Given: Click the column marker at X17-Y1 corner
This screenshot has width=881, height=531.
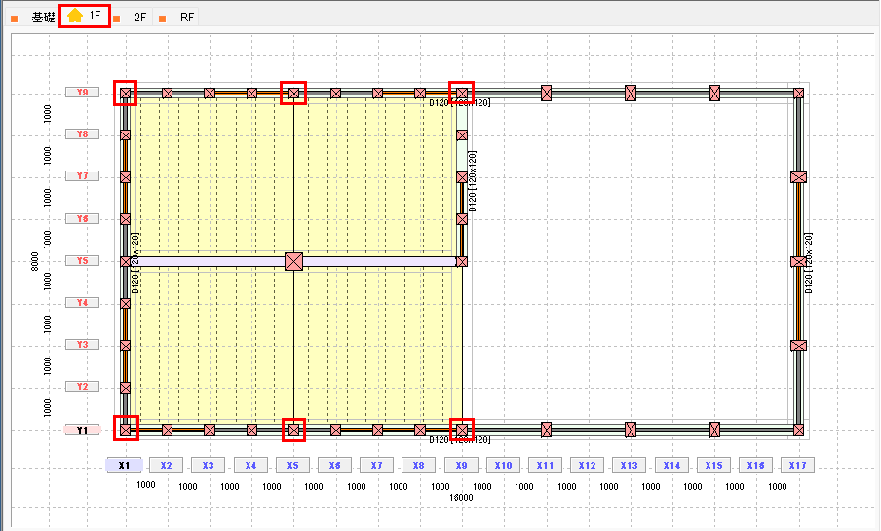Looking at the screenshot, I should coord(799,429).
